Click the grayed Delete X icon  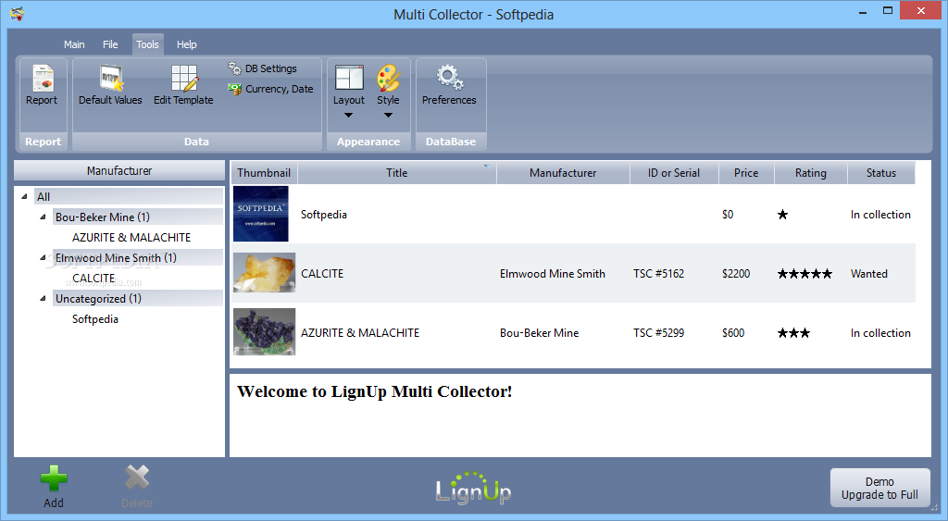pos(137,478)
